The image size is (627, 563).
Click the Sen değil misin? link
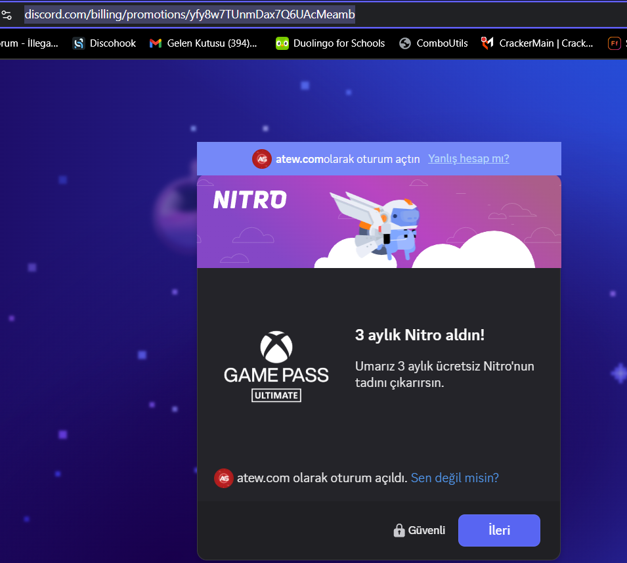coord(454,478)
